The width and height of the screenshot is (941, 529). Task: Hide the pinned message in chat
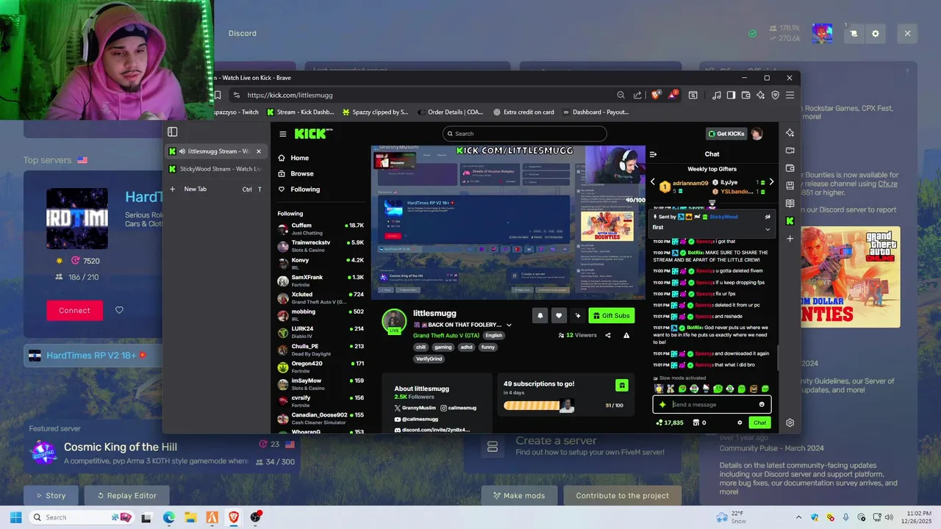[x=768, y=217]
